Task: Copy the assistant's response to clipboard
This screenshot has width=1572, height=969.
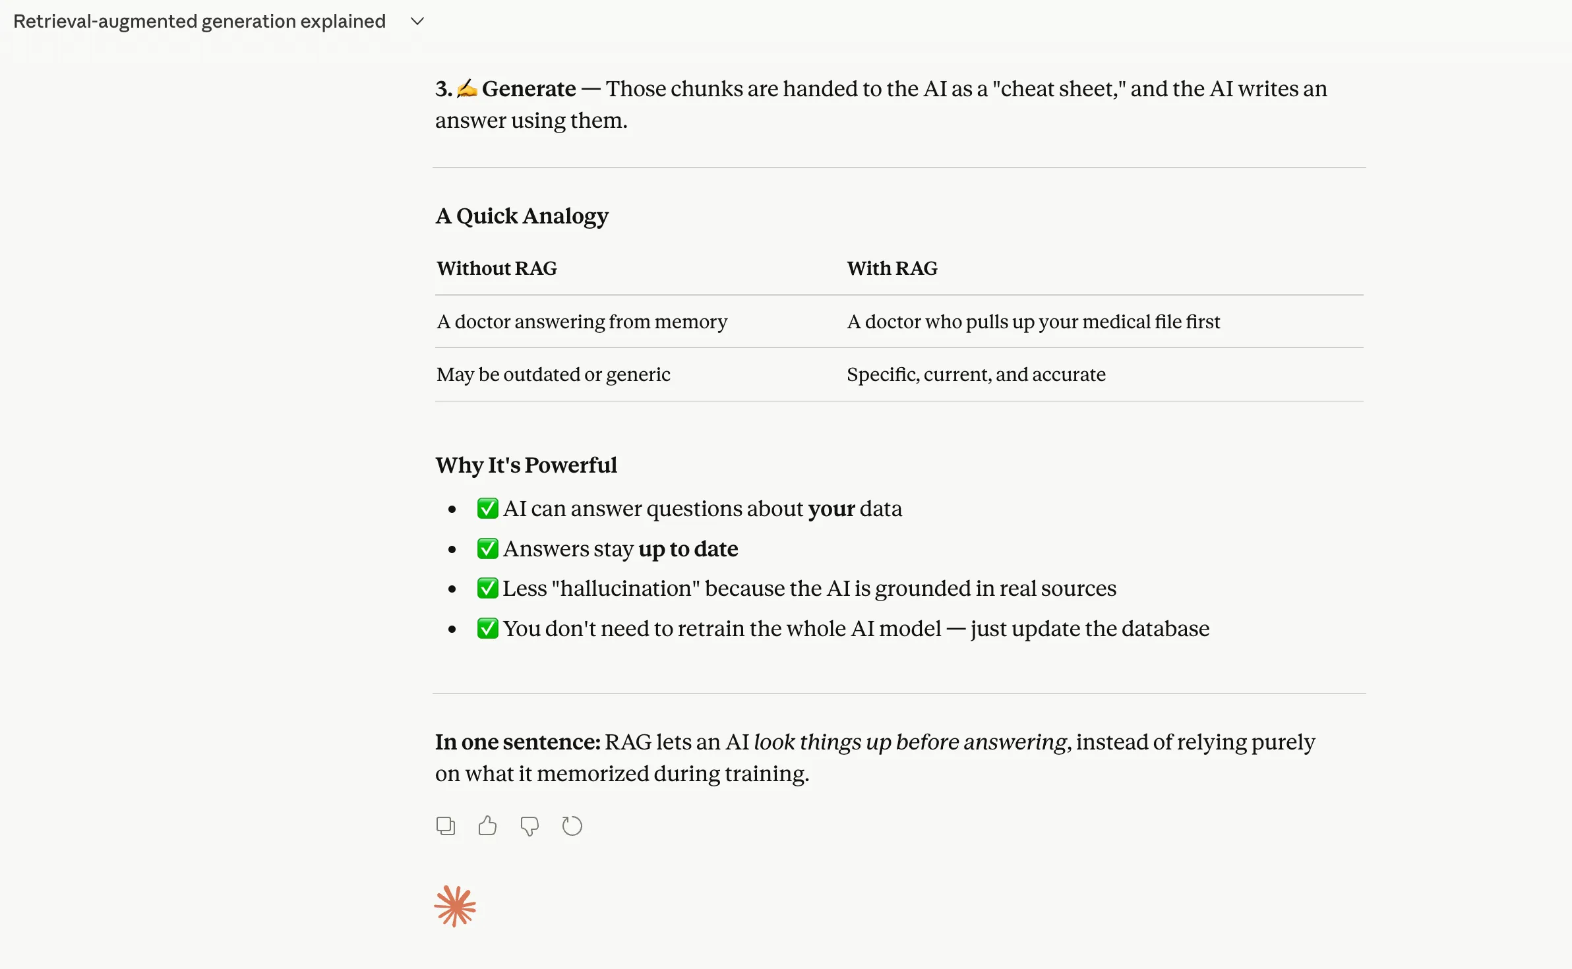Action: click(x=445, y=825)
